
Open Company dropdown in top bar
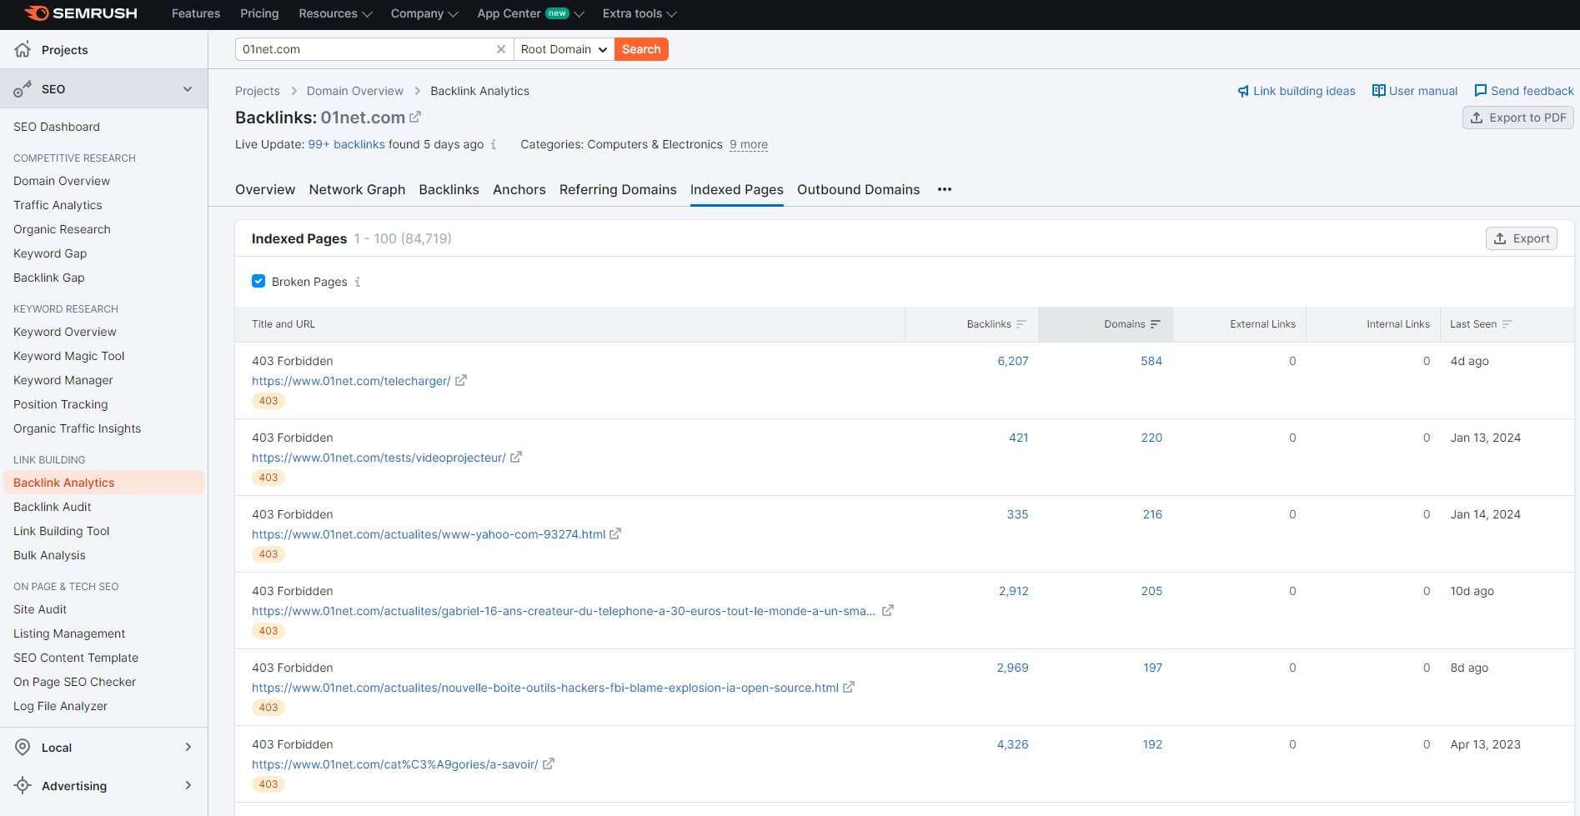pos(424,13)
